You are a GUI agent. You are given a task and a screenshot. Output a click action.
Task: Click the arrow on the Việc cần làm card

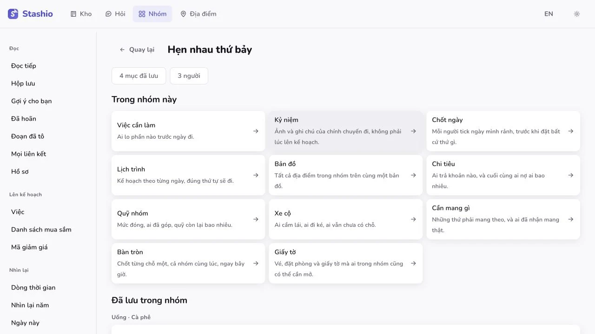coord(256,131)
